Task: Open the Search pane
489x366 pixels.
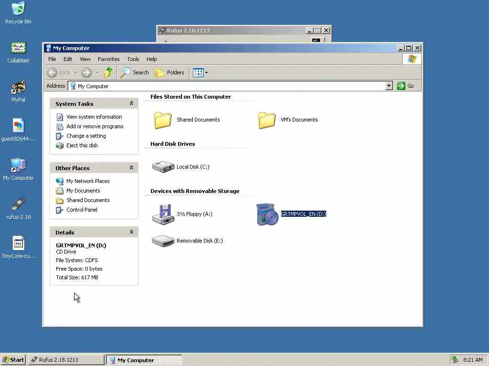Action: pos(135,72)
